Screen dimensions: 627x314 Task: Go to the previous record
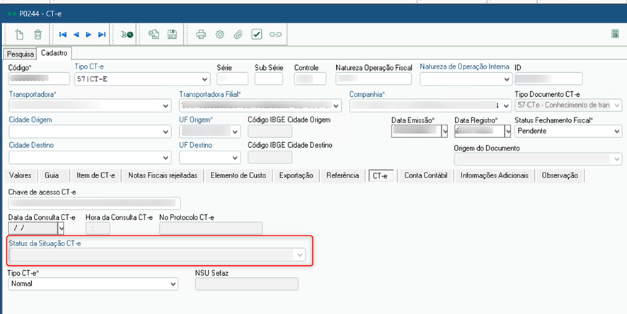click(76, 35)
